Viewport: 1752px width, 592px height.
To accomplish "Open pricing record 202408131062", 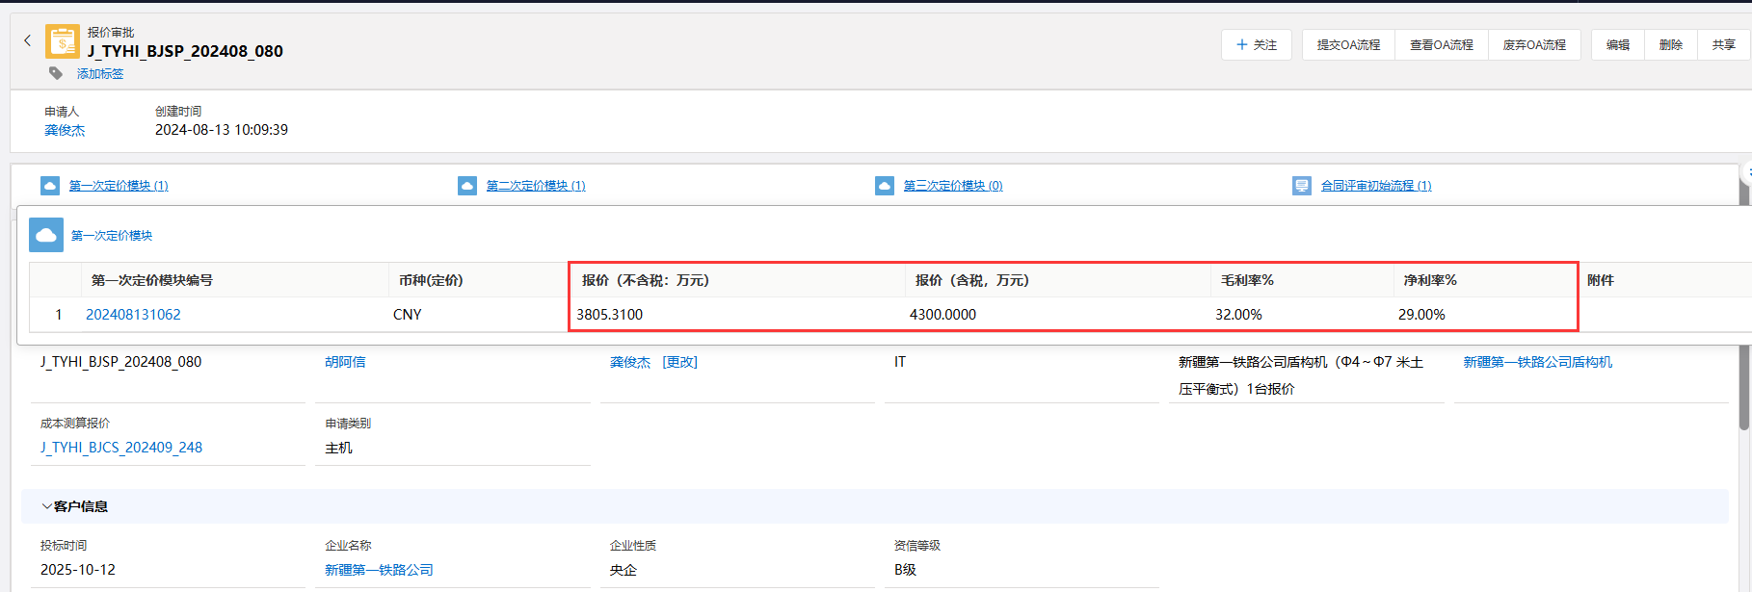I will coord(133,315).
